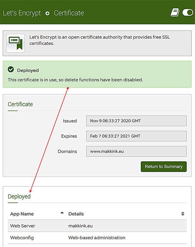Click the Issued date field
Image resolution: width=195 pixels, height=247 pixels.
(136, 121)
